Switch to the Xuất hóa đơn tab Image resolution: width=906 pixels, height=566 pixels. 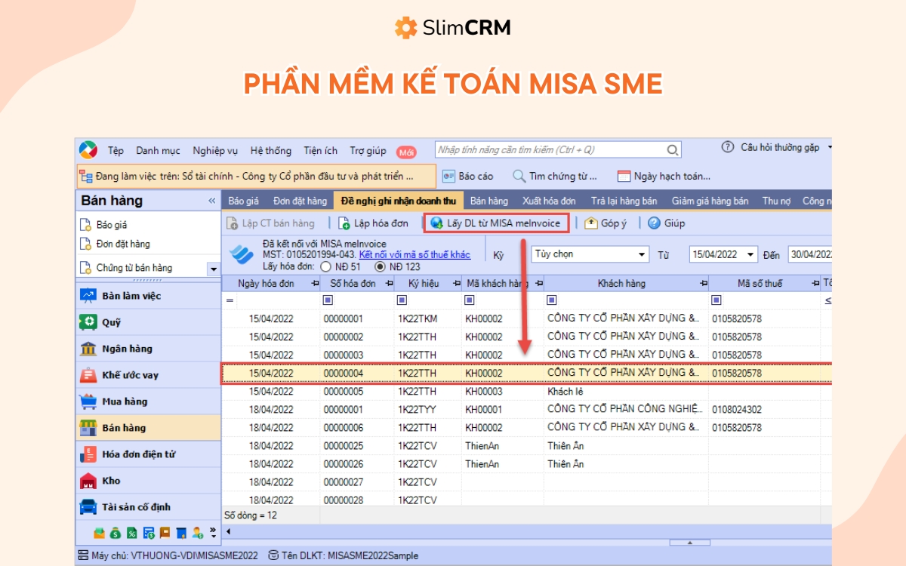click(x=549, y=201)
